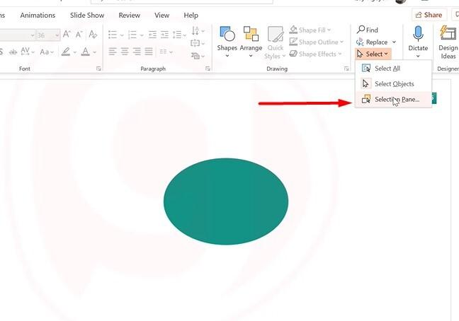Open the Font dialog launcher
The width and height of the screenshot is (459, 321).
[98, 69]
